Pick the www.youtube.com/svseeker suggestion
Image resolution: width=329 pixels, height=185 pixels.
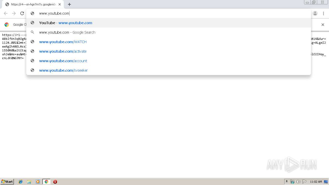169,70
